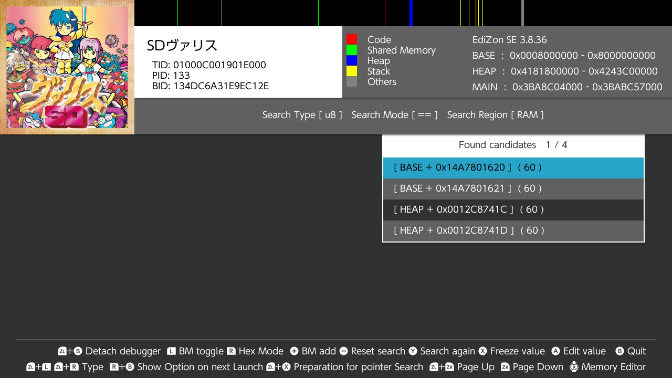The image size is (672, 378).
Task: Click the Found candidates 1 / 4 header
Action: (513, 145)
